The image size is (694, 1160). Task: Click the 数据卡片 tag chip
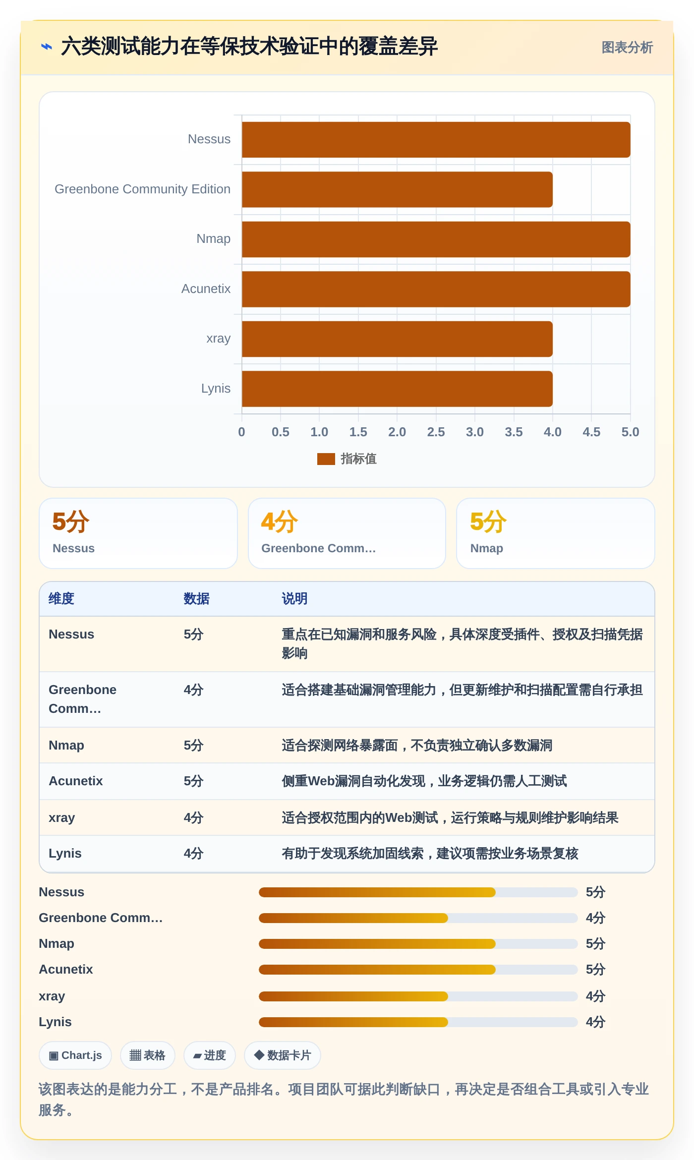(282, 1055)
